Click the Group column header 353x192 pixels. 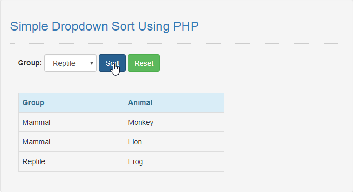(x=71, y=102)
